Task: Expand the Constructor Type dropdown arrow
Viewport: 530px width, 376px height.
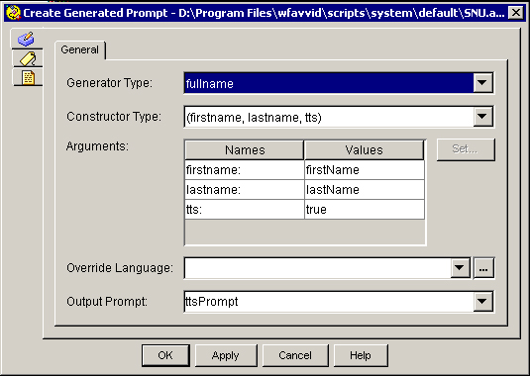Action: click(x=482, y=117)
